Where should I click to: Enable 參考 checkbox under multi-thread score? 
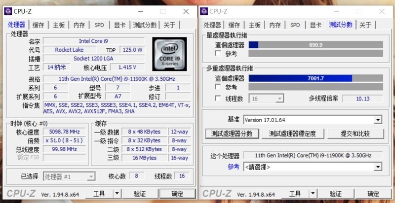[x=218, y=87]
